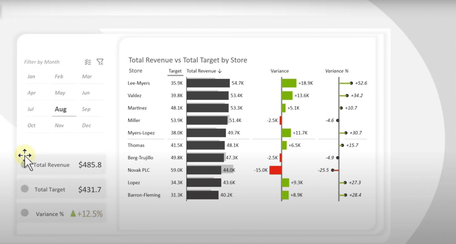456x244 pixels.
Task: Select Jun in the month filter
Action: tap(86, 93)
